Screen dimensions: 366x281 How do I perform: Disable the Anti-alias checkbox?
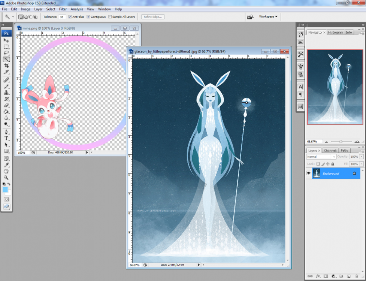(70, 17)
